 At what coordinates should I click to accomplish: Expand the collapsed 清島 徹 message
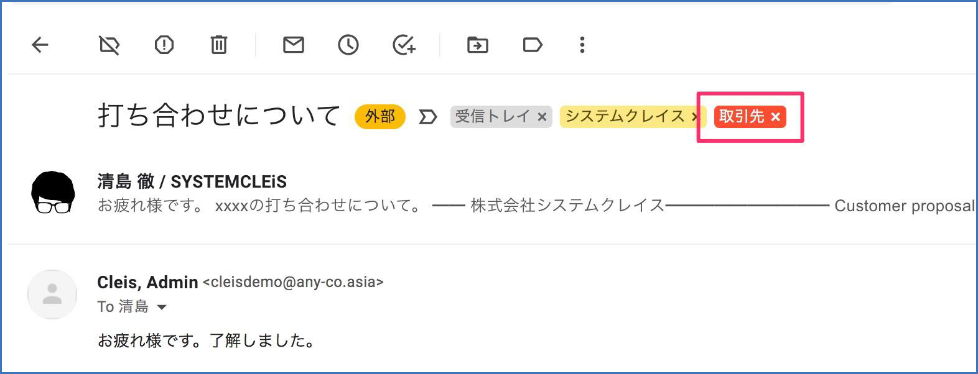(x=435, y=206)
